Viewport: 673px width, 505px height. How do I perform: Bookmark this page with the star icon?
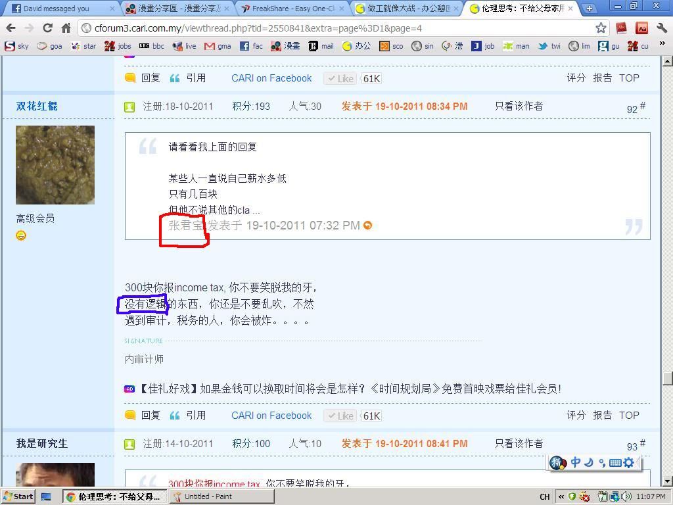[x=601, y=28]
